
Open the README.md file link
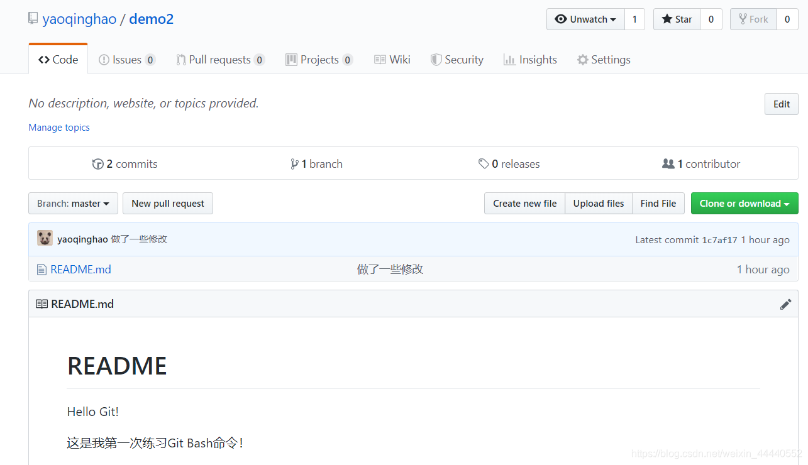(x=80, y=270)
